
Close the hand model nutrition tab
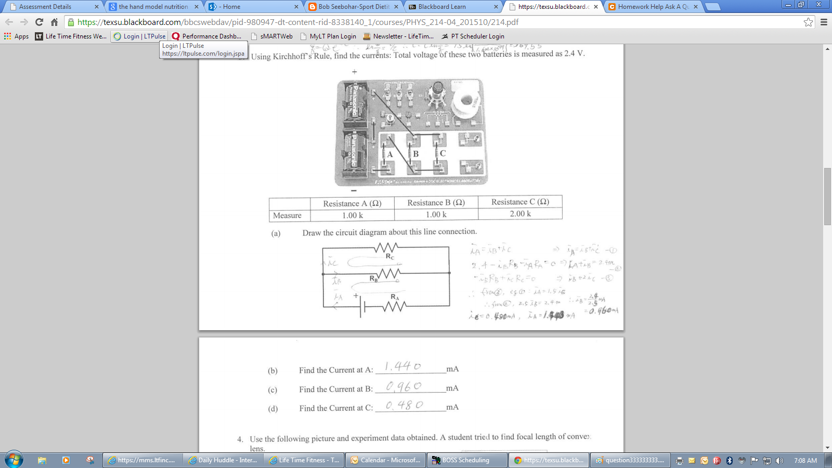point(197,7)
